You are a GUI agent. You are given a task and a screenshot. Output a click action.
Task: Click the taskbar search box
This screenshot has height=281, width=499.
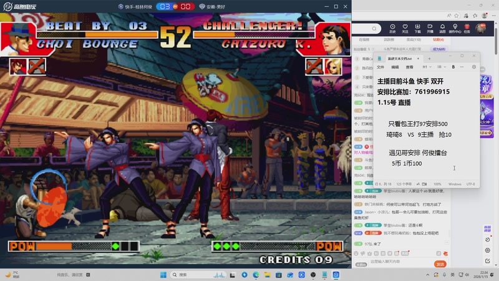(198, 275)
